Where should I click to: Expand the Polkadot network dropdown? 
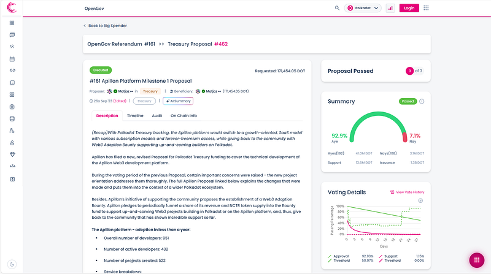click(363, 8)
